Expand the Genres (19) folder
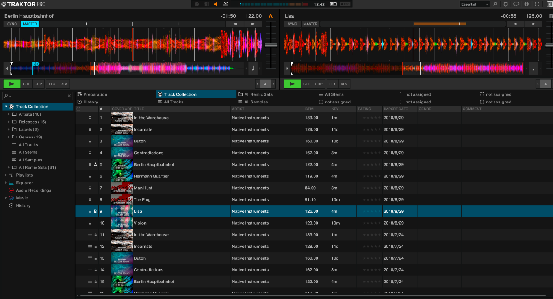The height and width of the screenshot is (299, 553). [9, 137]
